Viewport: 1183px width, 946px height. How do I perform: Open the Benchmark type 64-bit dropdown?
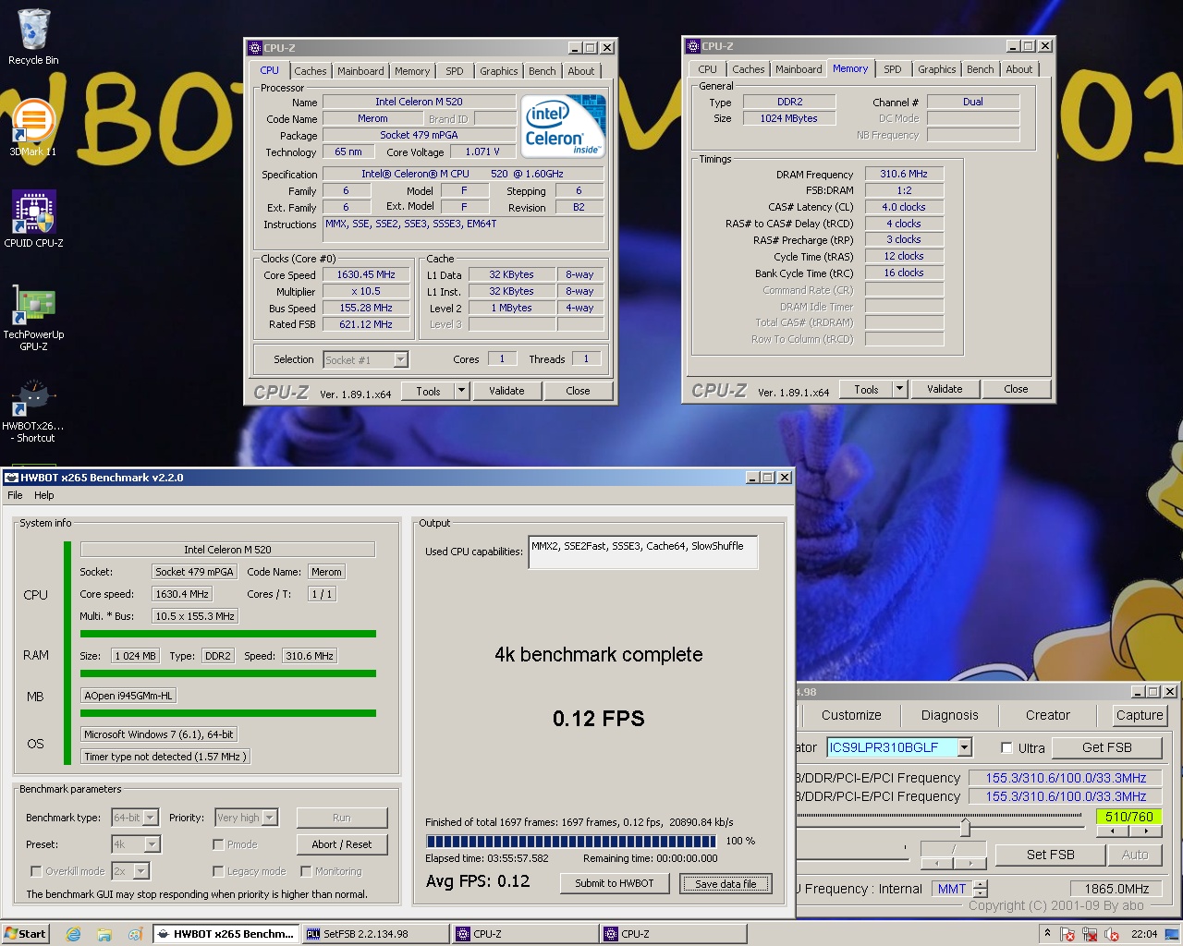136,818
